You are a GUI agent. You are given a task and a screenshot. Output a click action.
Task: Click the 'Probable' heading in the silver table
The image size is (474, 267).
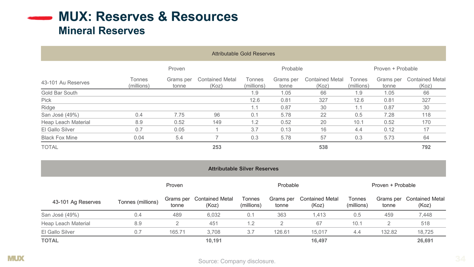288,185
